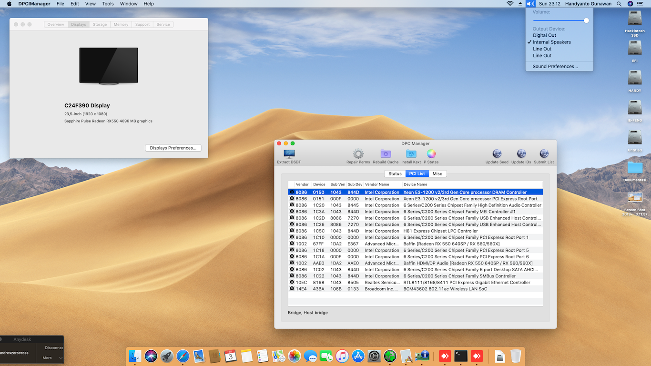Click the Displays Preferences button

pyautogui.click(x=173, y=148)
